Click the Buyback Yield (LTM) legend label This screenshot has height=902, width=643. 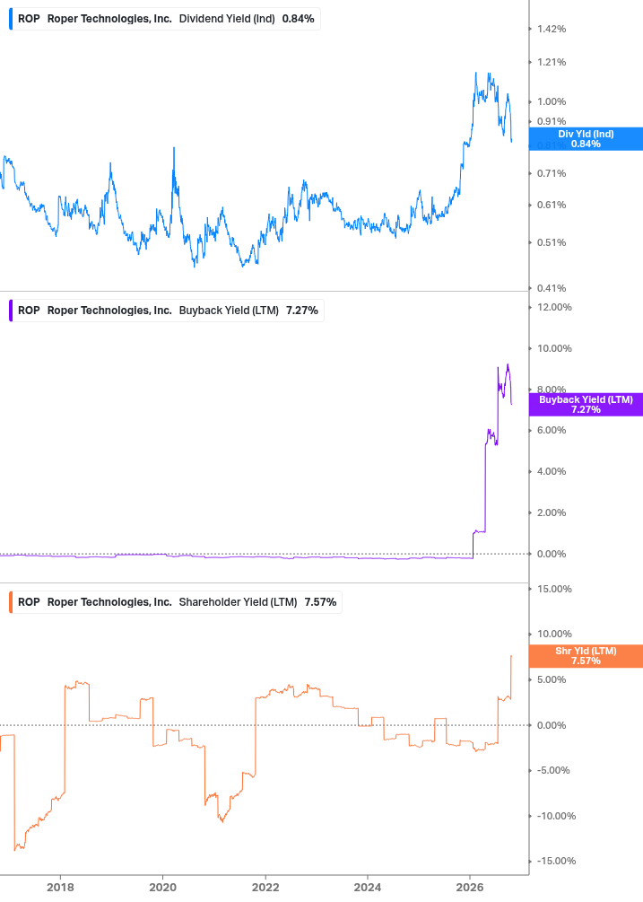click(x=229, y=311)
